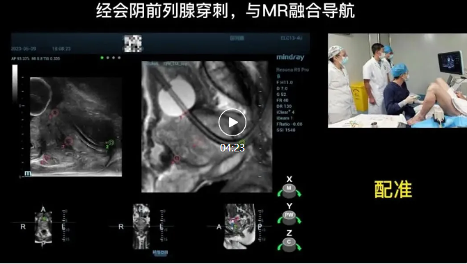The image size is (467, 264).
Task: Rotate the Z-axis C knob
Action: (x=289, y=245)
